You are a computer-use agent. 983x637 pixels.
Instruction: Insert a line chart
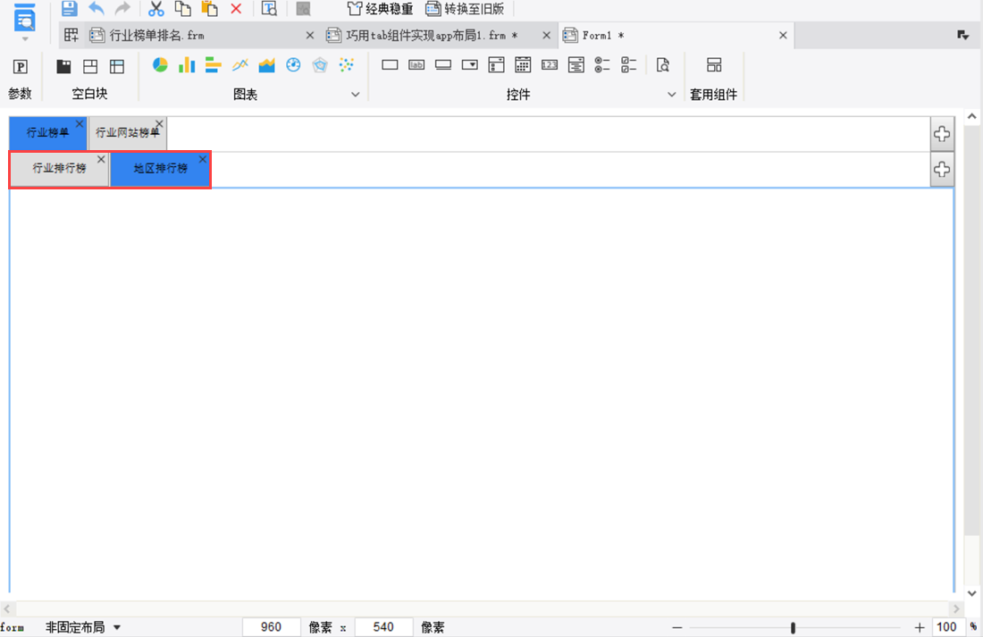click(x=240, y=64)
